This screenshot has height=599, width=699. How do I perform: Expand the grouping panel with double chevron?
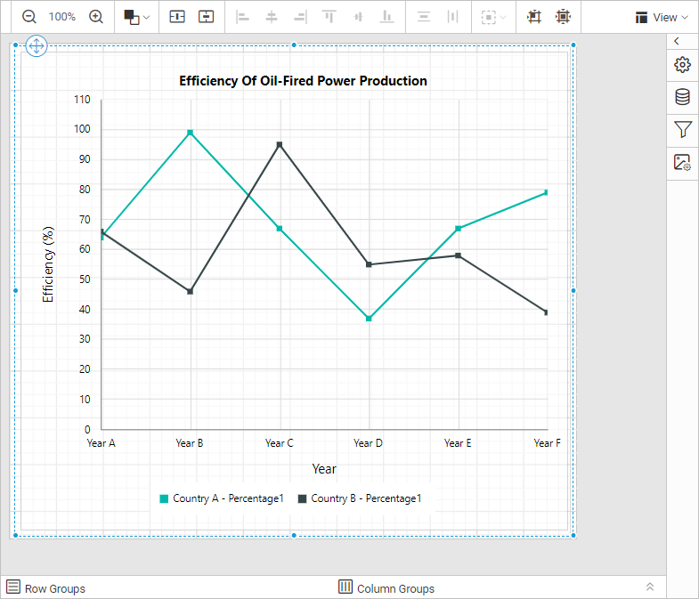(x=650, y=587)
